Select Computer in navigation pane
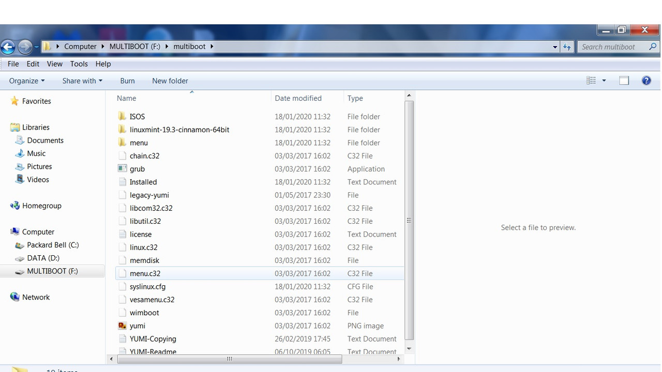The height and width of the screenshot is (372, 662). point(38,232)
